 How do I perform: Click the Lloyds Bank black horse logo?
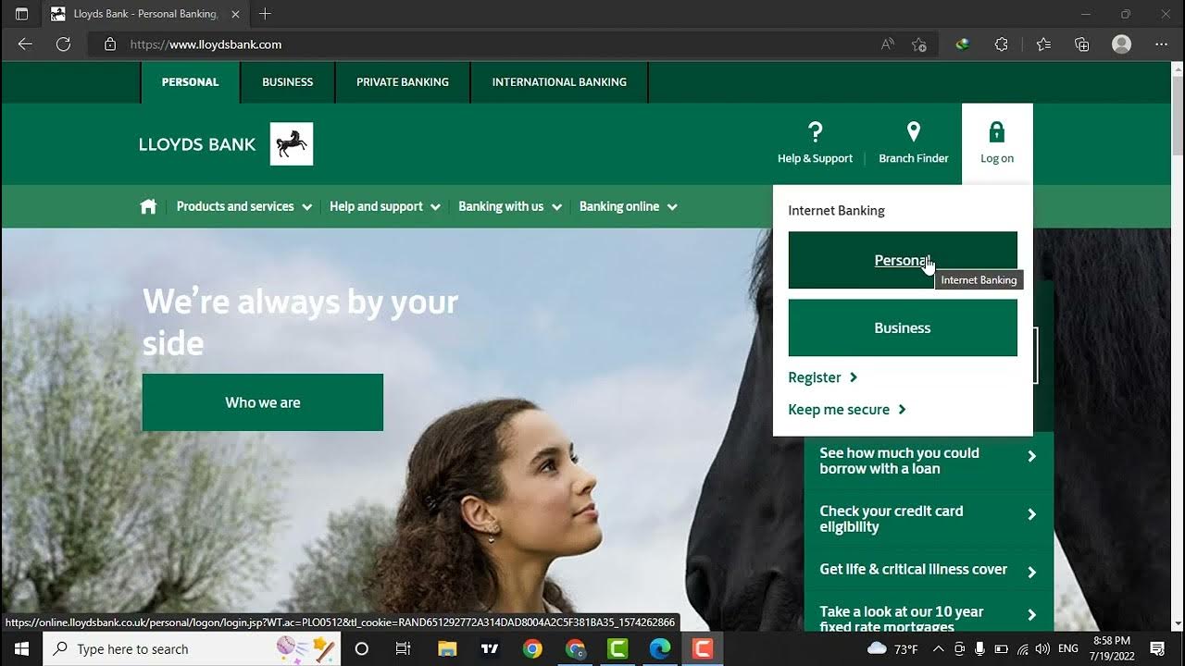point(292,143)
